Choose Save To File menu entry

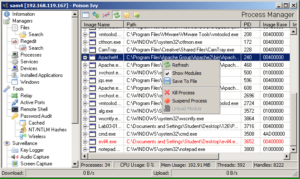191,81
